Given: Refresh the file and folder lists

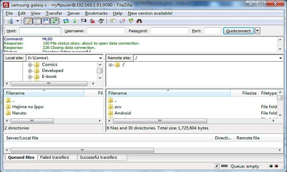Looking at the screenshot, I should click(x=66, y=21).
